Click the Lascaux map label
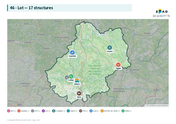The width and height of the screenshot is (176, 124). [x=58, y=21]
